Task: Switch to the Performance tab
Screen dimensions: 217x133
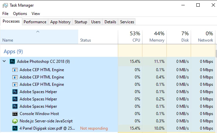Action: click(x=35, y=22)
